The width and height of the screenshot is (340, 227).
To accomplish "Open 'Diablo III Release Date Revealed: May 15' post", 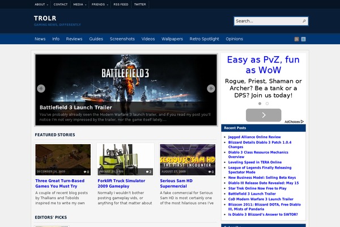I will coord(263,183).
